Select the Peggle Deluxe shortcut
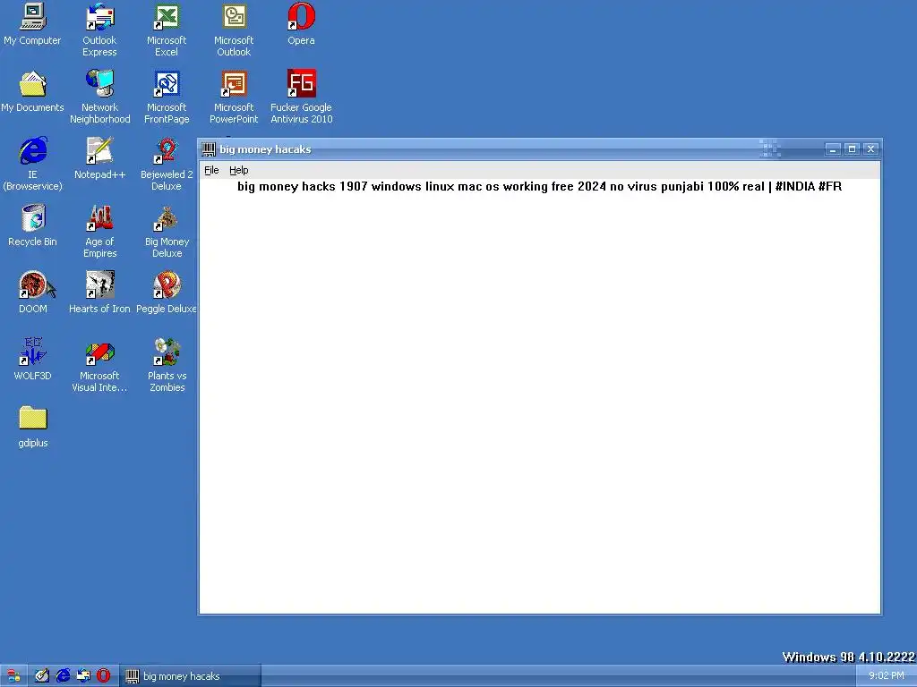Image resolution: width=917 pixels, height=687 pixels. 167,293
